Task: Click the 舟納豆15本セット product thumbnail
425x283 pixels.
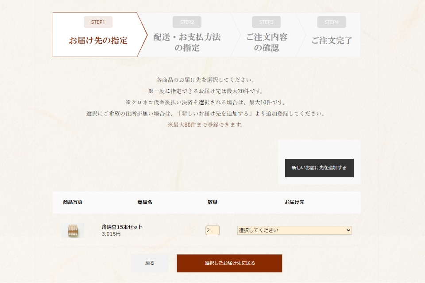Action: (73, 230)
